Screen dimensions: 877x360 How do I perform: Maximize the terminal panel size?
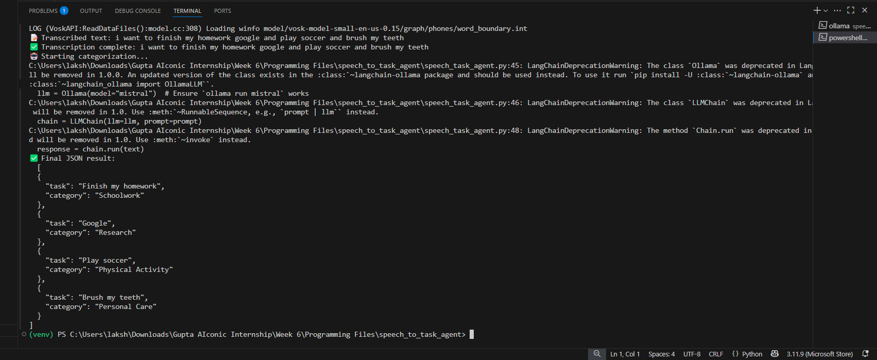coord(851,10)
